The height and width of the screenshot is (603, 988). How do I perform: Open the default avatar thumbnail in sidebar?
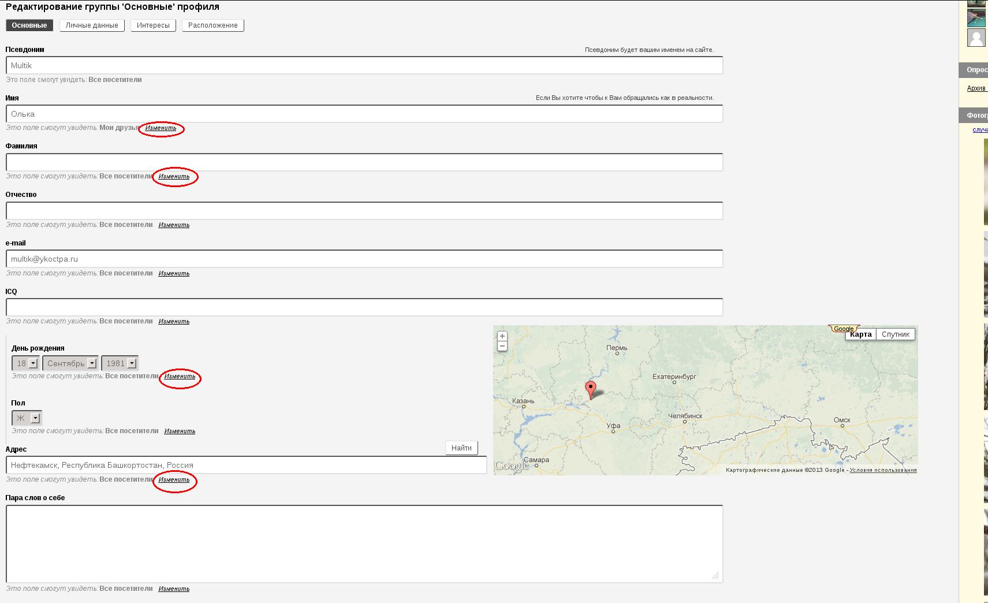[x=976, y=38]
